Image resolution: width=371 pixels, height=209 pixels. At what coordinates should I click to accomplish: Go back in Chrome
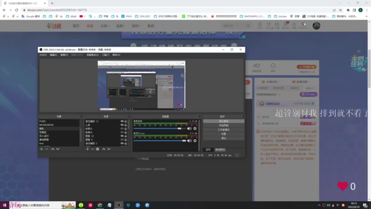pos(4,10)
